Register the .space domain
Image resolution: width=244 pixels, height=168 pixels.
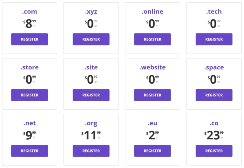pos(214,95)
